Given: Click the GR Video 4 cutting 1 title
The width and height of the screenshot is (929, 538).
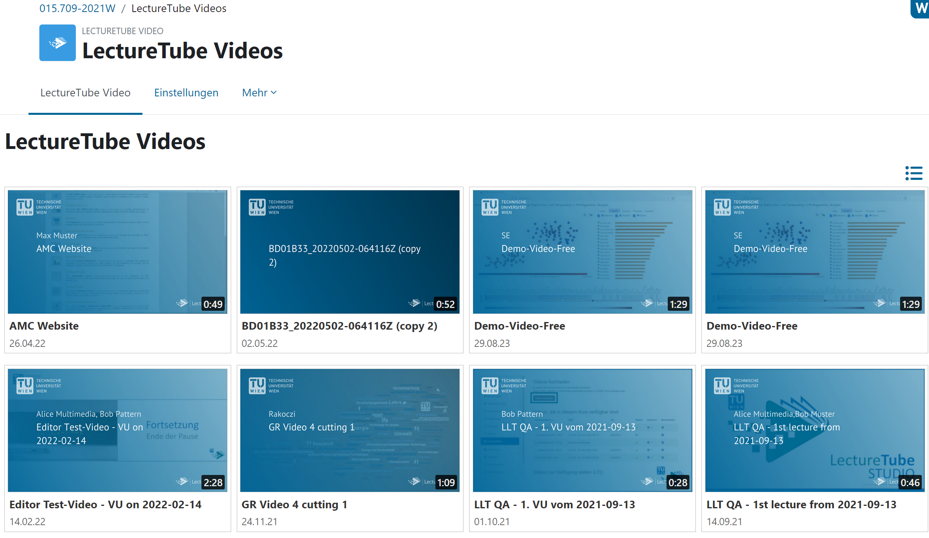Looking at the screenshot, I should tap(295, 505).
